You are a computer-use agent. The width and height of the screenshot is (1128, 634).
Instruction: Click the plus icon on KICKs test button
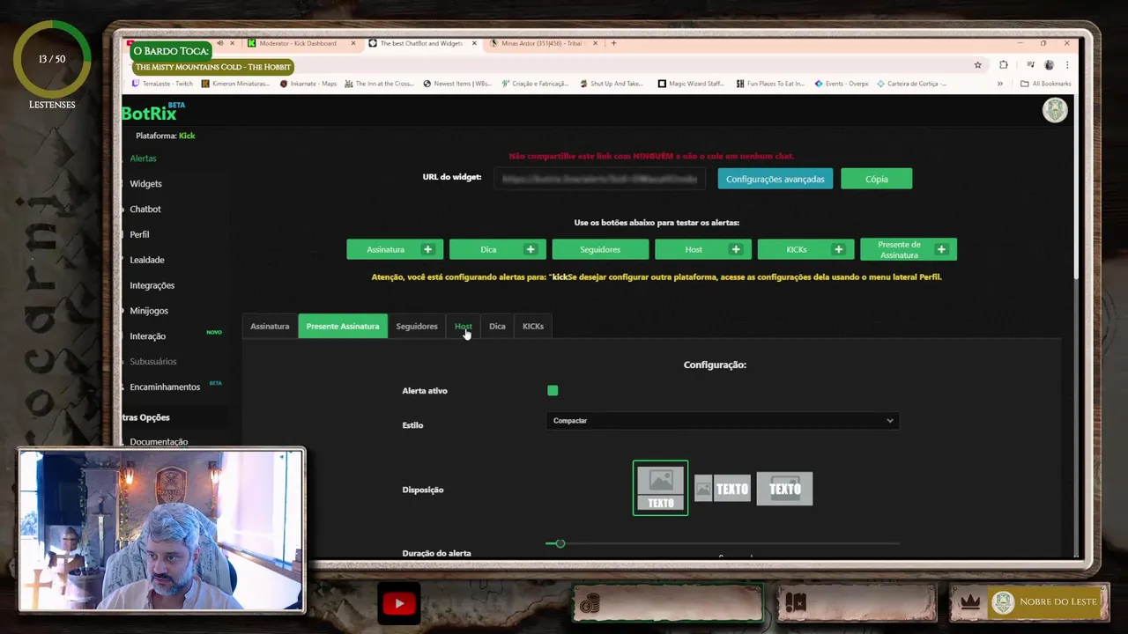click(x=838, y=249)
